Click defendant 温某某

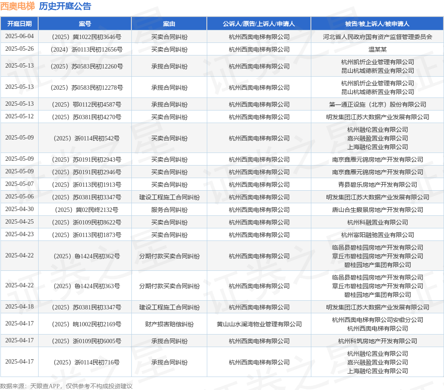tap(378, 49)
